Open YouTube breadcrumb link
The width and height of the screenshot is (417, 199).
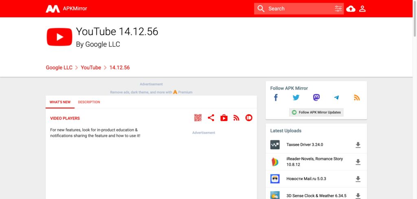[91, 68]
